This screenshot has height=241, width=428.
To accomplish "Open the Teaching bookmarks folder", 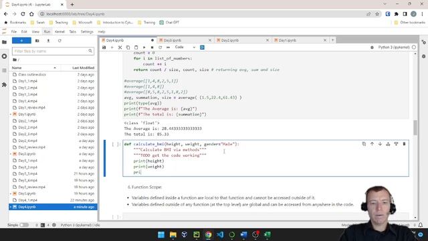I will coord(58,22).
